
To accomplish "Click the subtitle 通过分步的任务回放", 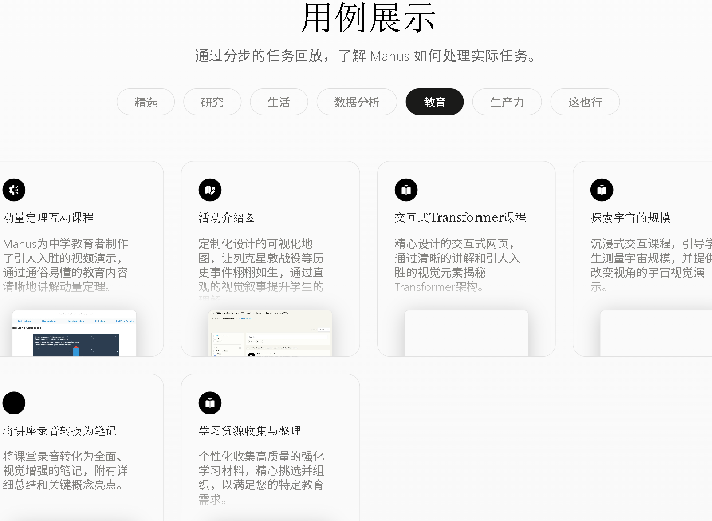I will [x=366, y=56].
